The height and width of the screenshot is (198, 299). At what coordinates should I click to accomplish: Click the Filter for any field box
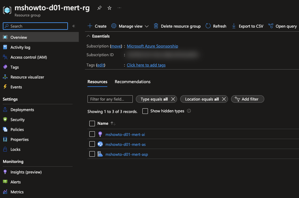click(x=110, y=99)
